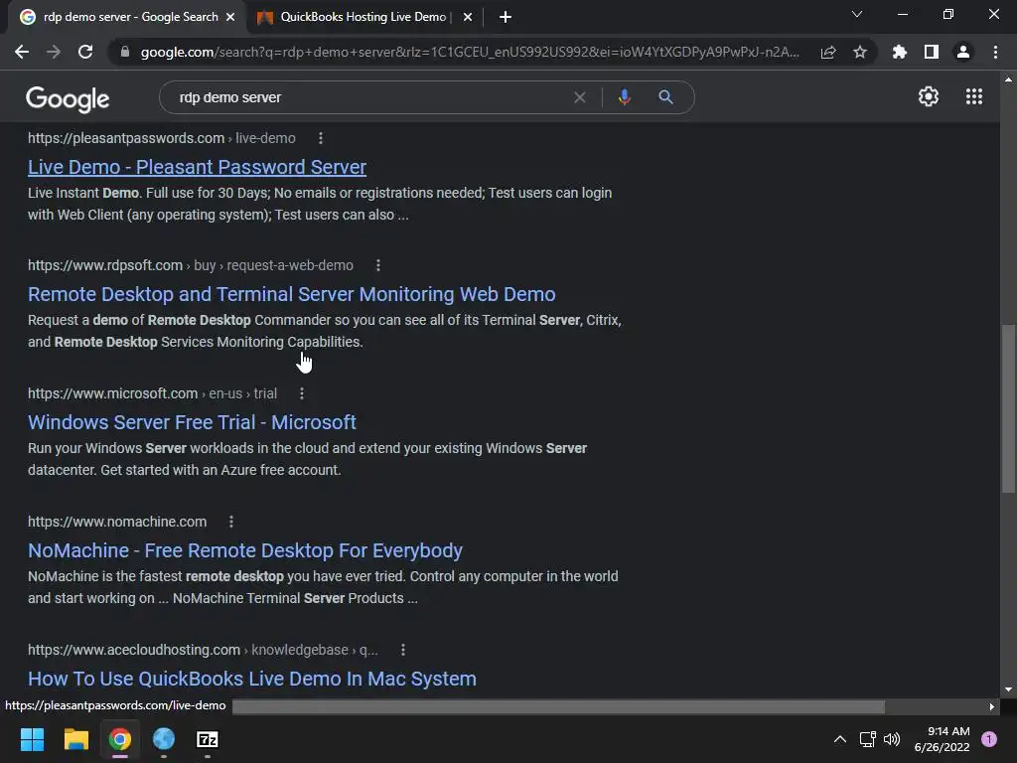Open the tab search dropdown arrow

coord(857,14)
